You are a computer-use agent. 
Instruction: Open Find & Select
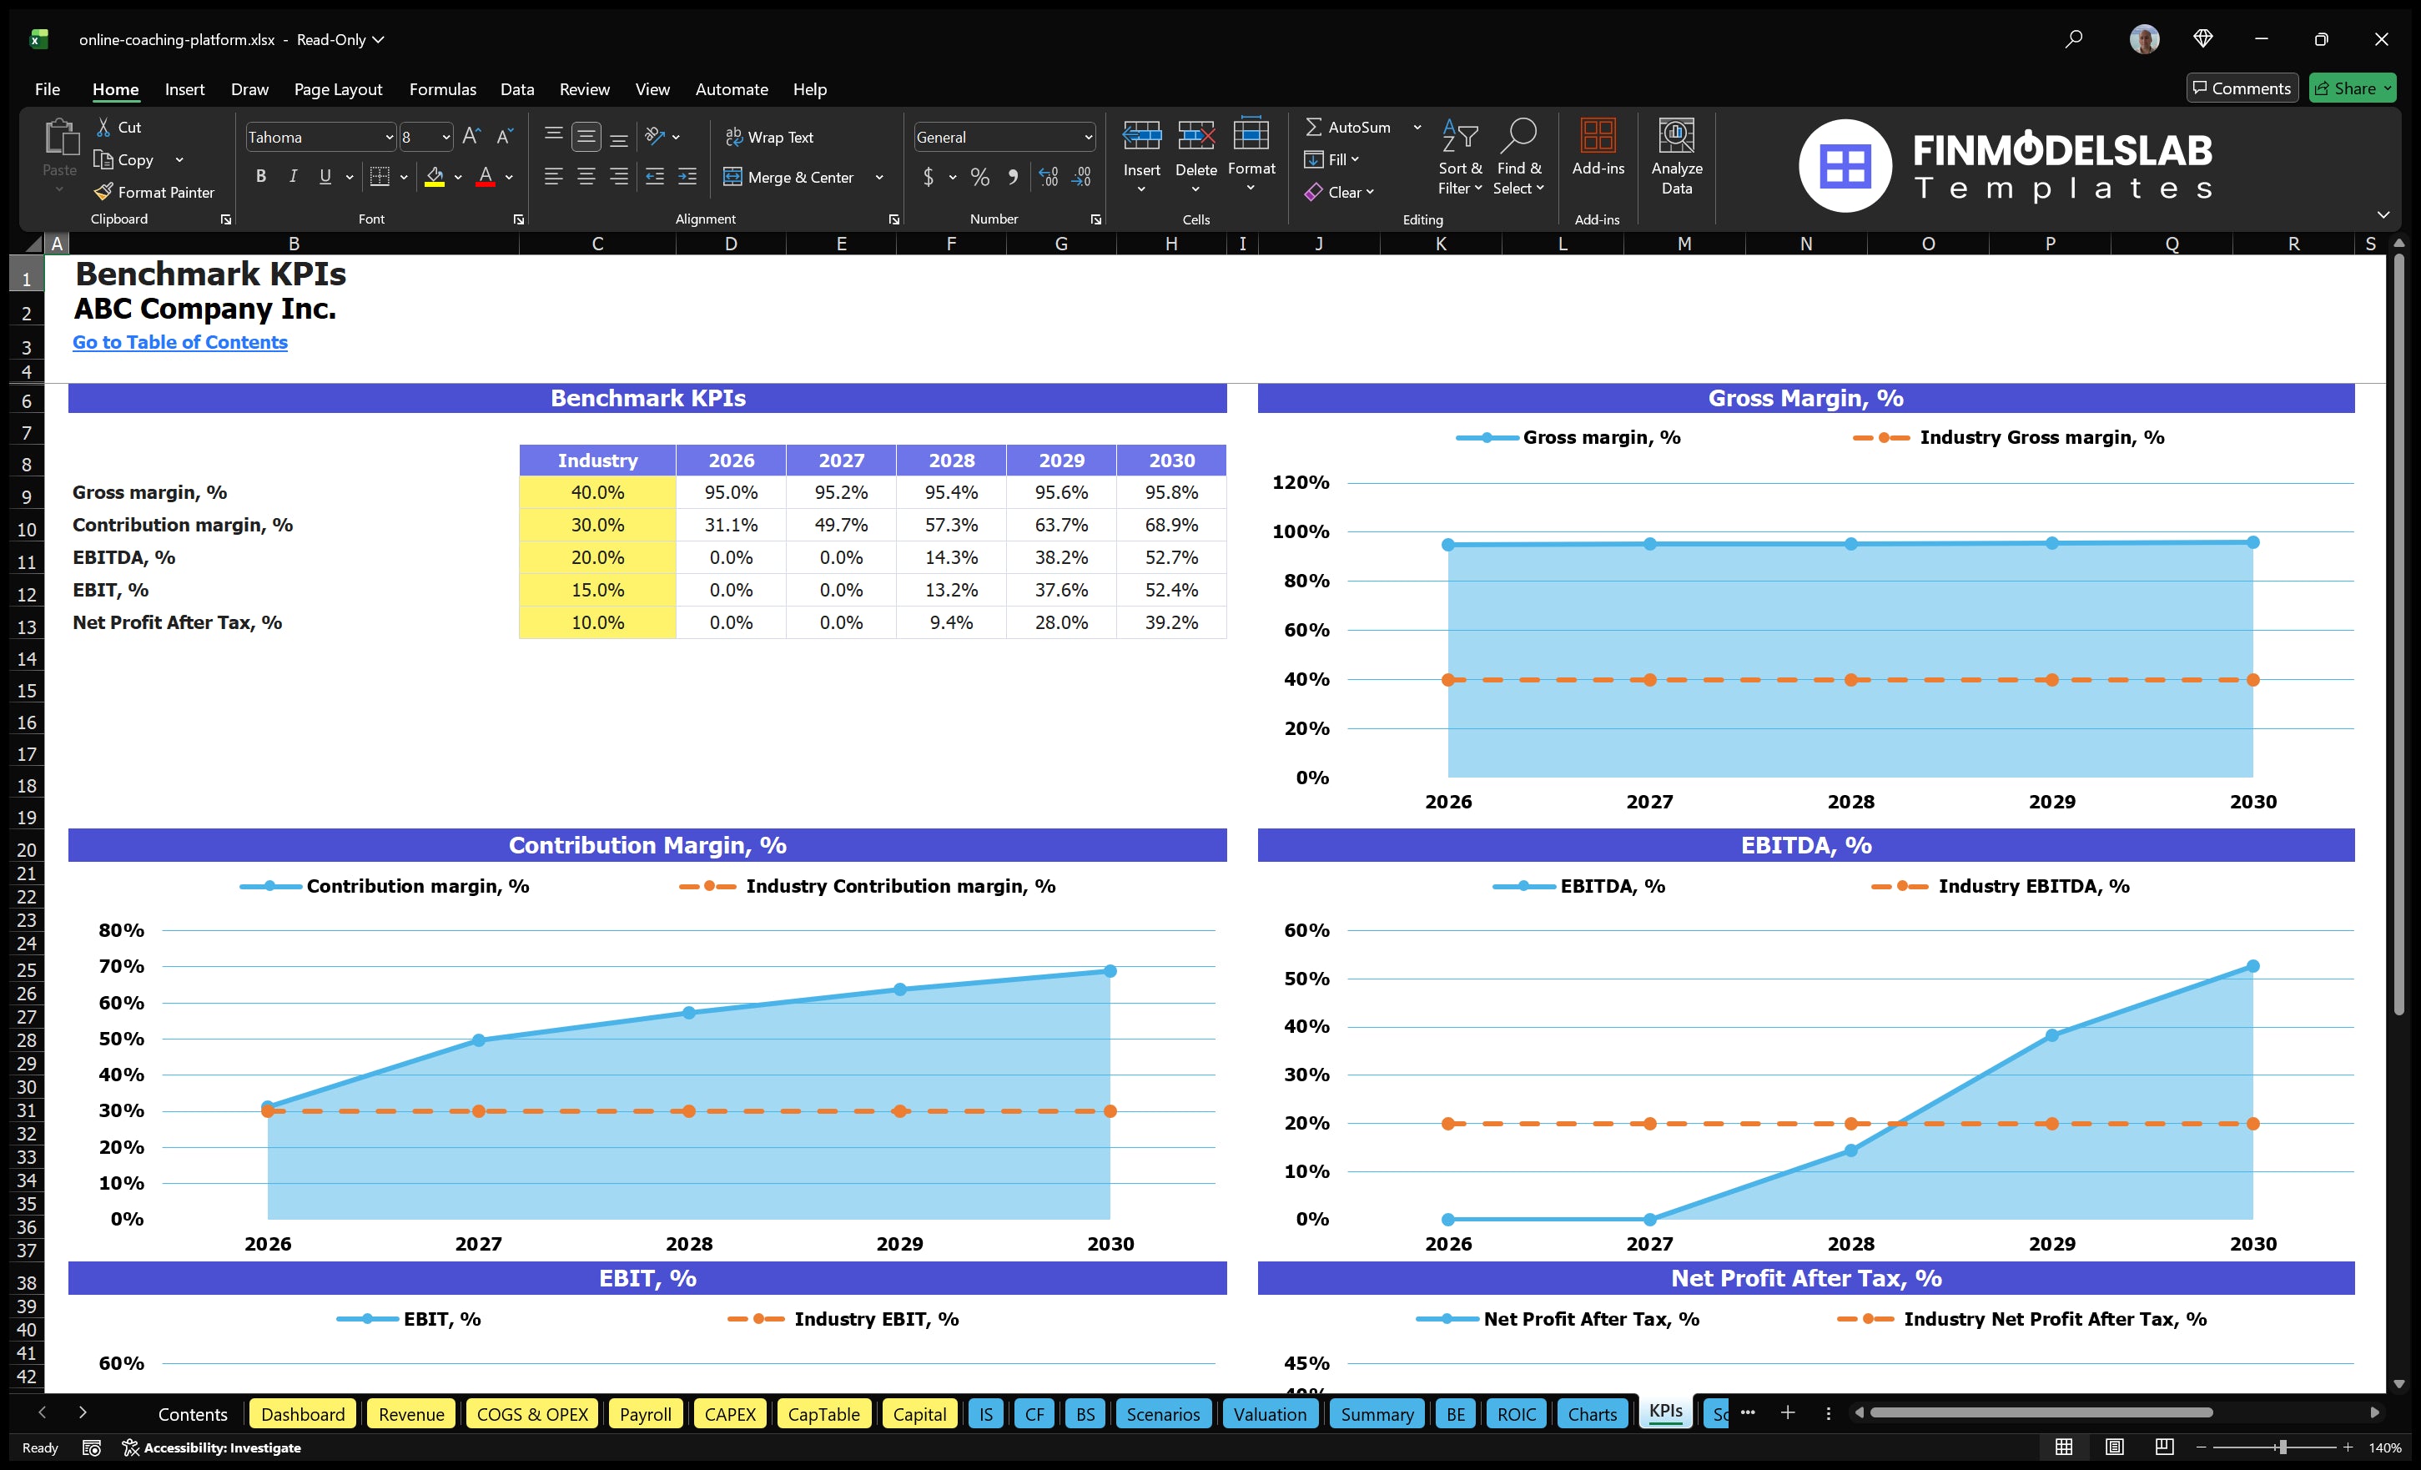pyautogui.click(x=1519, y=157)
